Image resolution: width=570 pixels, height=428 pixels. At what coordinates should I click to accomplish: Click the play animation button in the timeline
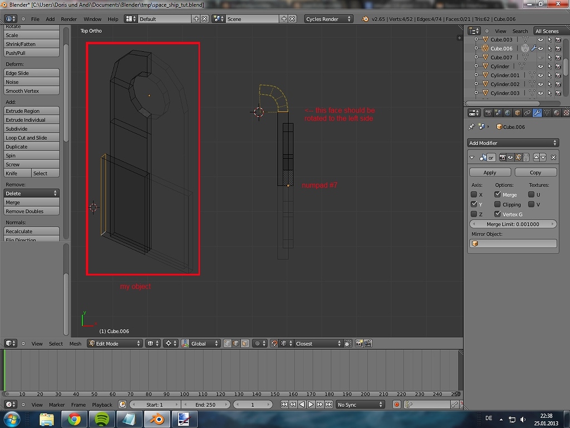311,405
